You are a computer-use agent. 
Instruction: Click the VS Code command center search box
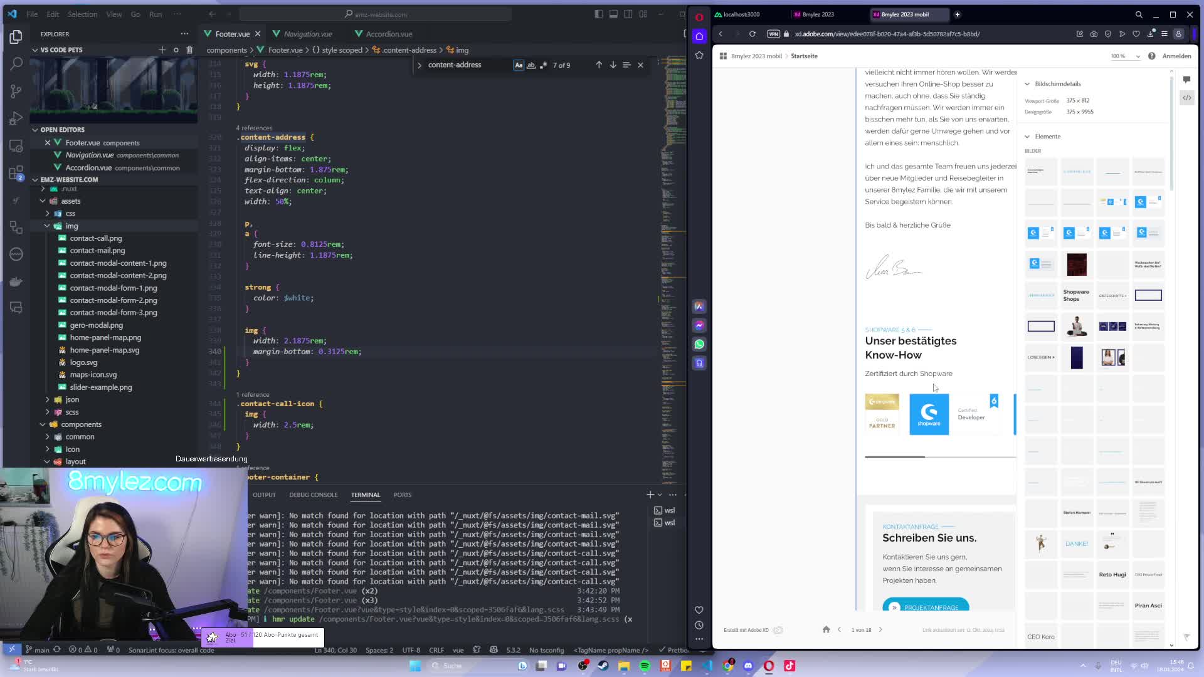(376, 14)
